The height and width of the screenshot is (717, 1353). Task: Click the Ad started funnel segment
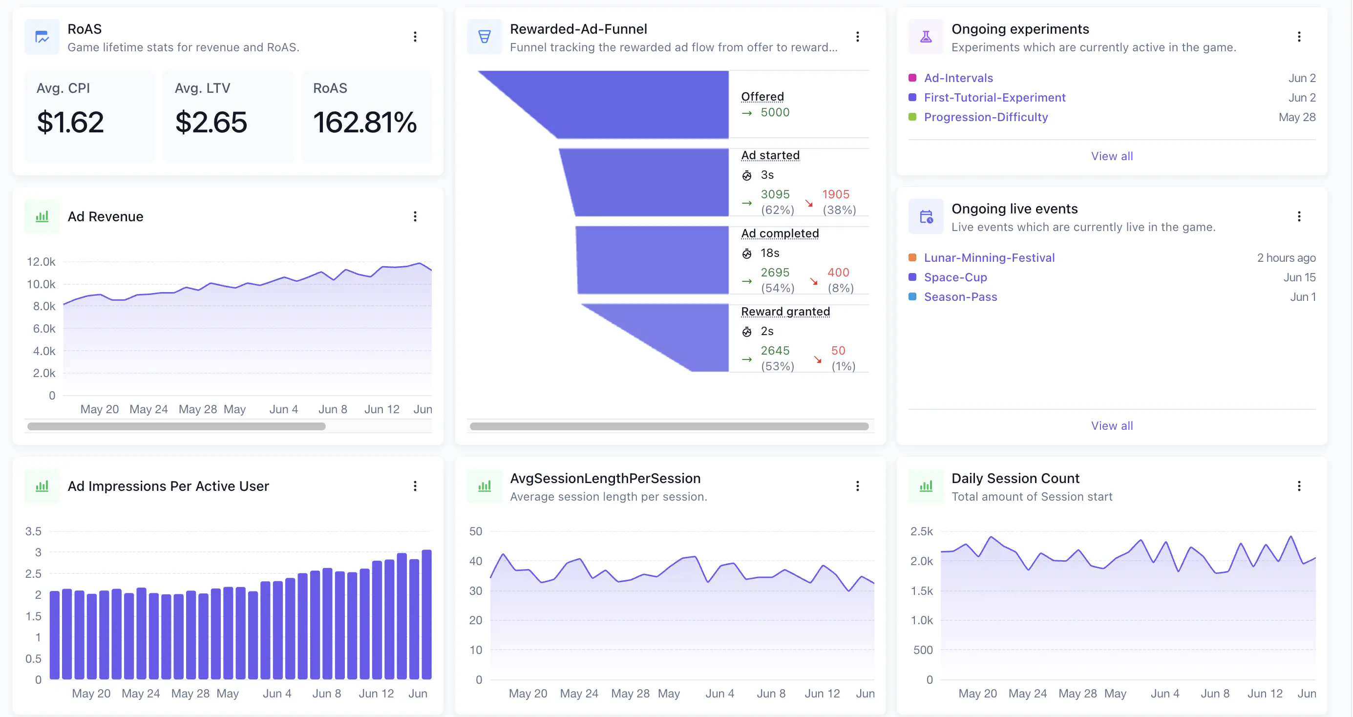649,182
